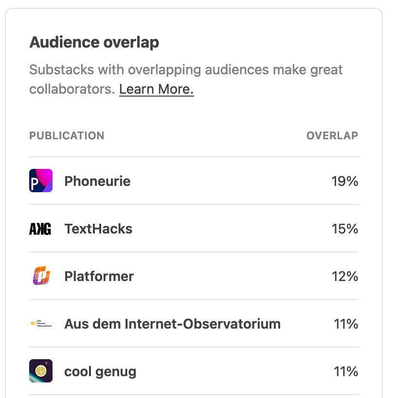Click Platformer's 12% overlap figure
Screen dimensions: 393x398
pos(345,276)
